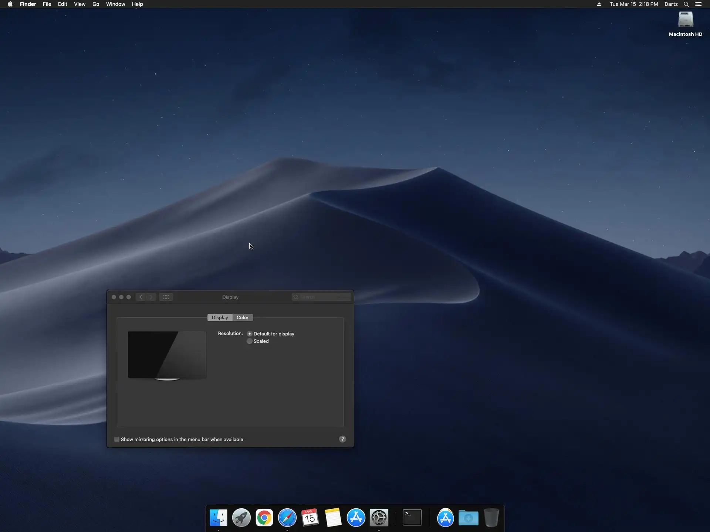Open Launchpad from the dock
710x532 pixels.
241,518
